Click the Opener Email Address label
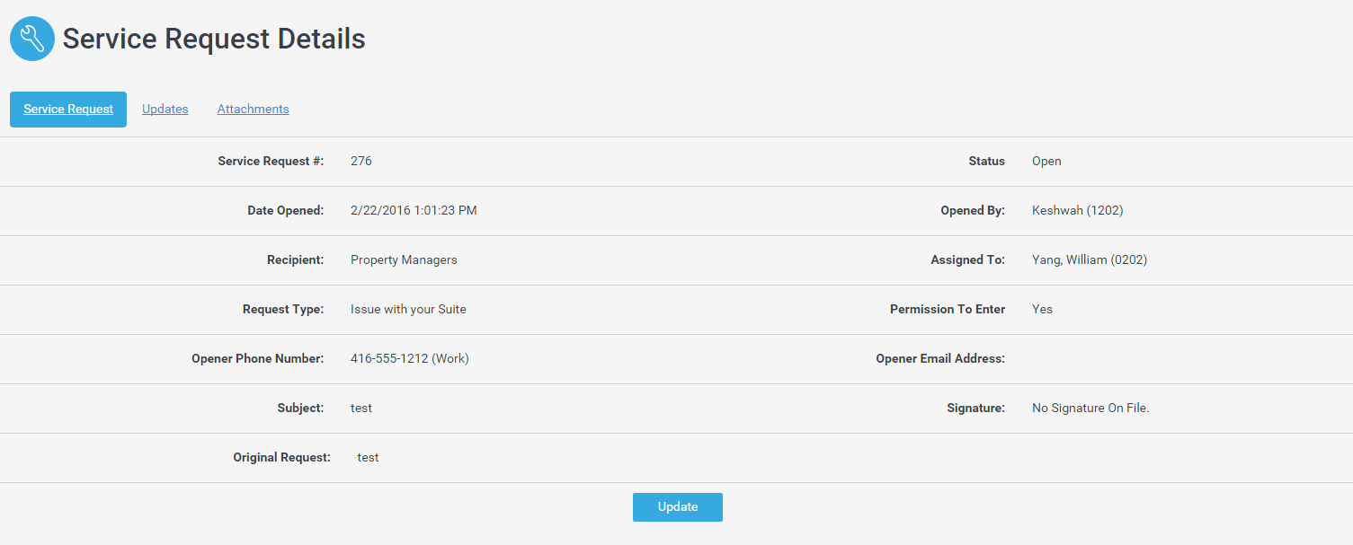 coord(939,359)
